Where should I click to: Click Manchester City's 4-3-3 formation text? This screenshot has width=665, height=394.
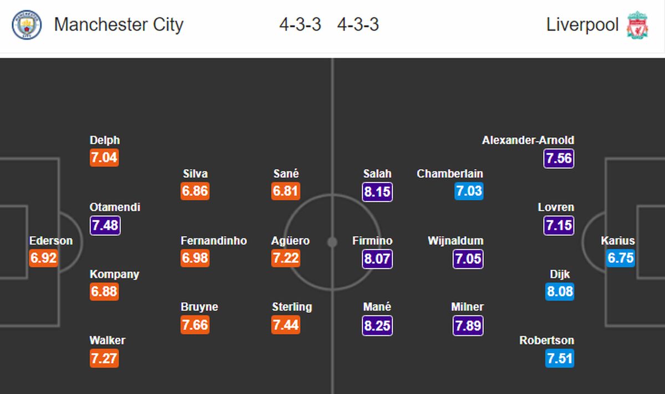tap(300, 25)
